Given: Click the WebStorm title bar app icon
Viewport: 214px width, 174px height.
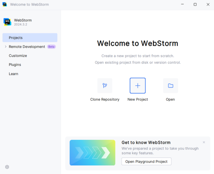Looking at the screenshot, I should coord(5,4).
